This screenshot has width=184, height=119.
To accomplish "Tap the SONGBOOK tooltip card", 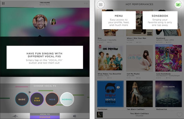I will pyautogui.click(x=160, y=20).
